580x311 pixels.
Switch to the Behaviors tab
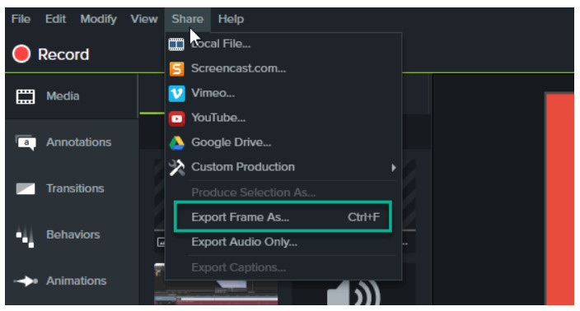72,235
